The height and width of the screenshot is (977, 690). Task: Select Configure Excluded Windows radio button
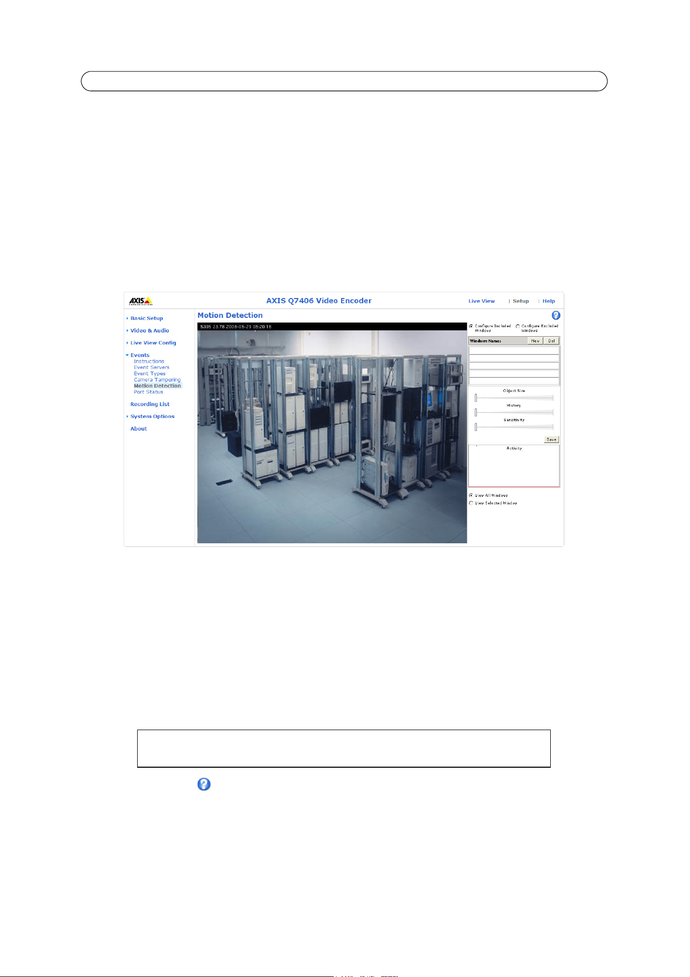[x=518, y=326]
